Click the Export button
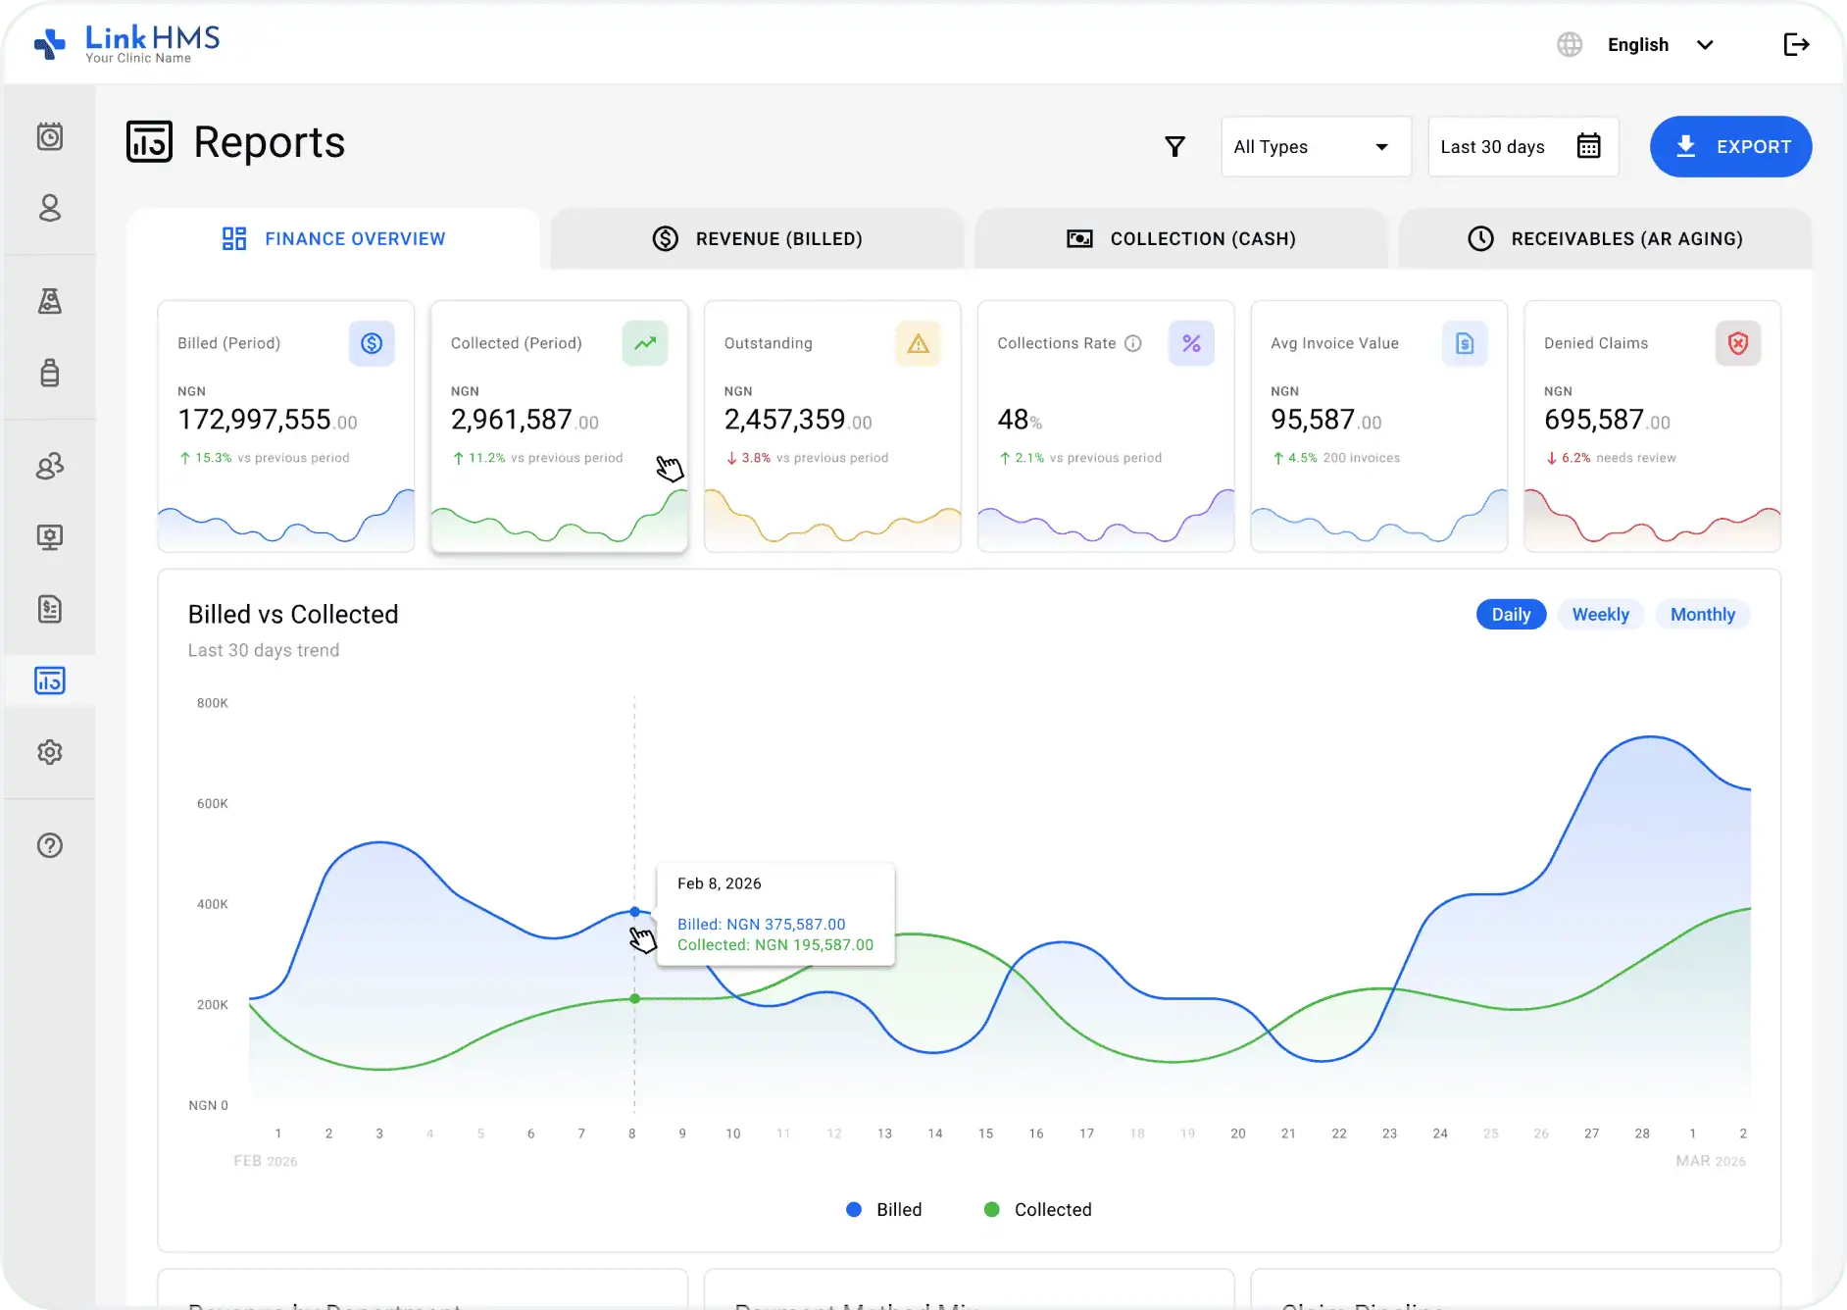1847x1310 pixels. [1730, 147]
